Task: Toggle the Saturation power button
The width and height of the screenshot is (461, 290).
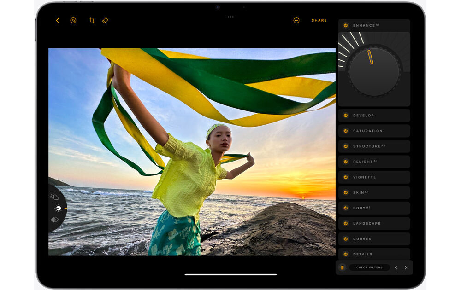Action: pyautogui.click(x=345, y=131)
